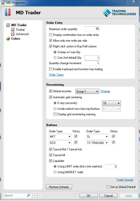Viewport: 140px width, 201px height.
Task: Expand the Every seconds 15 dropdown
Action: click(x=111, y=103)
